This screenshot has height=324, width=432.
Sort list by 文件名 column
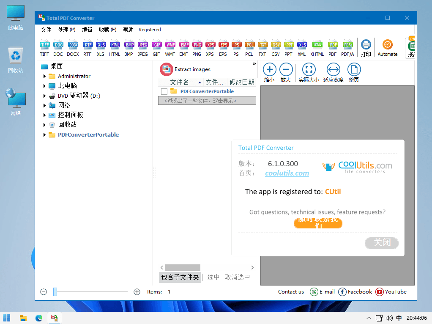coord(180,82)
